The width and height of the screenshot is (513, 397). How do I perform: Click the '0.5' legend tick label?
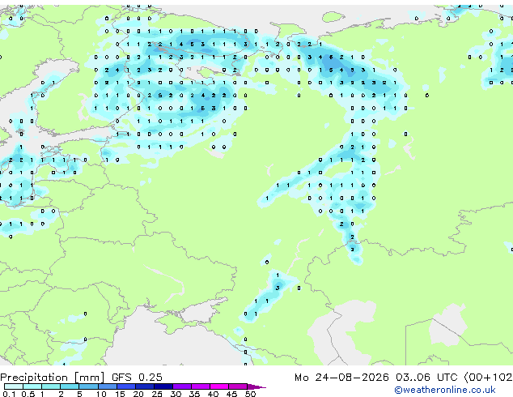click(x=28, y=394)
